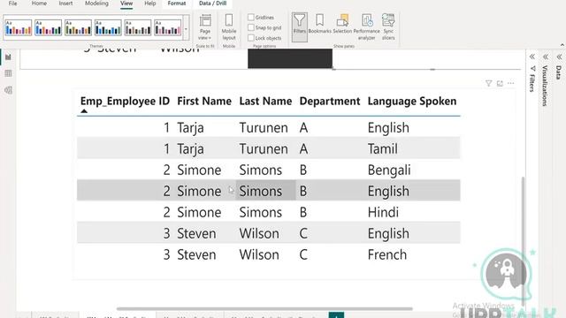566x318 pixels.
Task: Click Department A in Tarja's English row
Action: coord(303,128)
